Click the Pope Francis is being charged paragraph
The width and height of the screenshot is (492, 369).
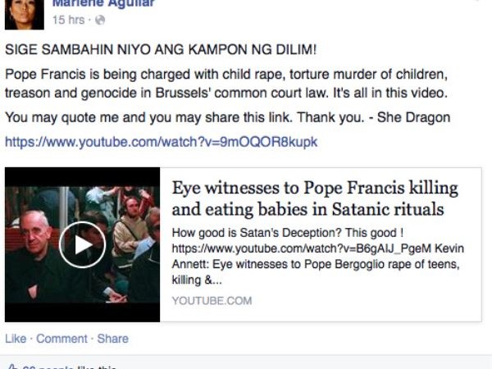(226, 84)
